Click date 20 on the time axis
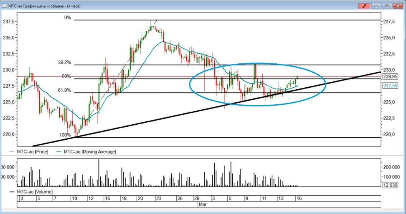 coord(140,199)
